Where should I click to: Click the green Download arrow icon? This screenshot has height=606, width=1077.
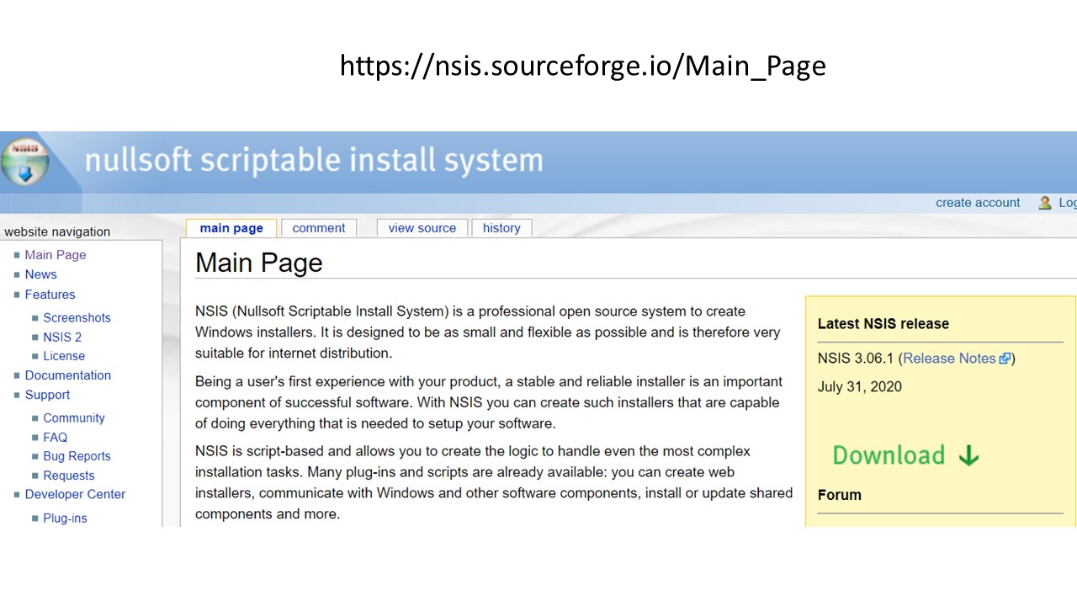(969, 455)
